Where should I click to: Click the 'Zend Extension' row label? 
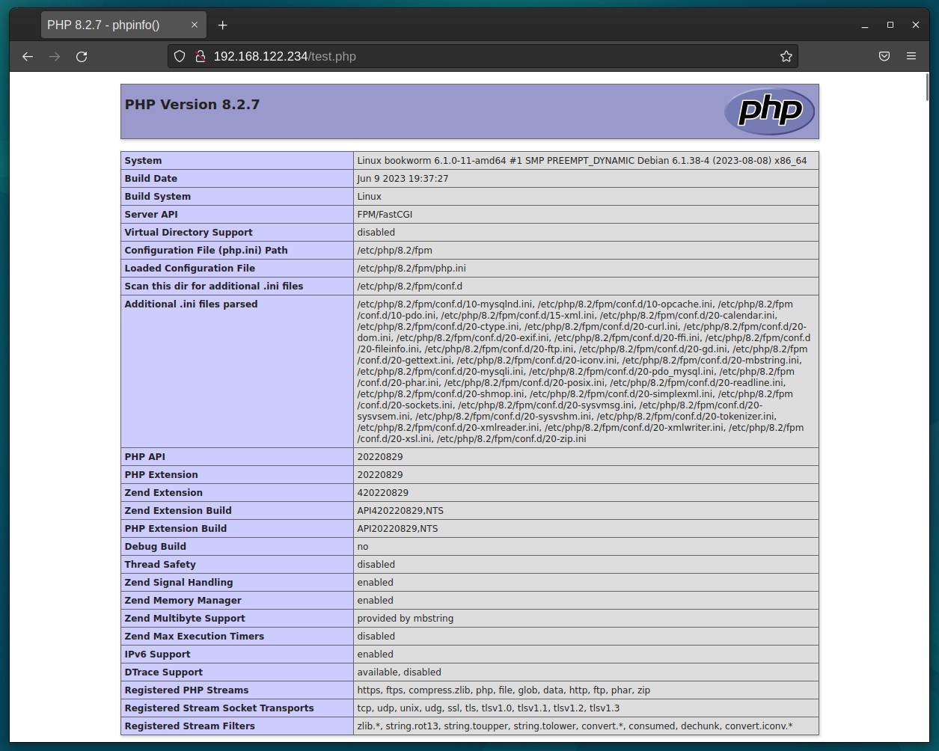point(163,493)
